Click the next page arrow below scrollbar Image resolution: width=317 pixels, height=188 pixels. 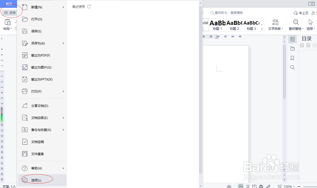point(284,180)
